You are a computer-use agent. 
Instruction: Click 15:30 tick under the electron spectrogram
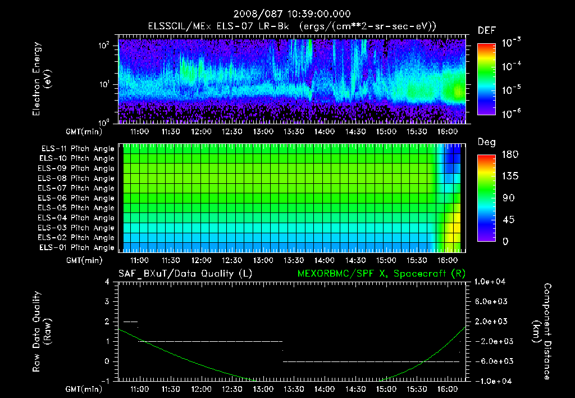[x=417, y=132]
